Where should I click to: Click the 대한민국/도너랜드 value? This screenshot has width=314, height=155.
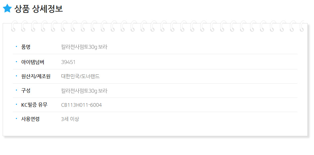80,76
